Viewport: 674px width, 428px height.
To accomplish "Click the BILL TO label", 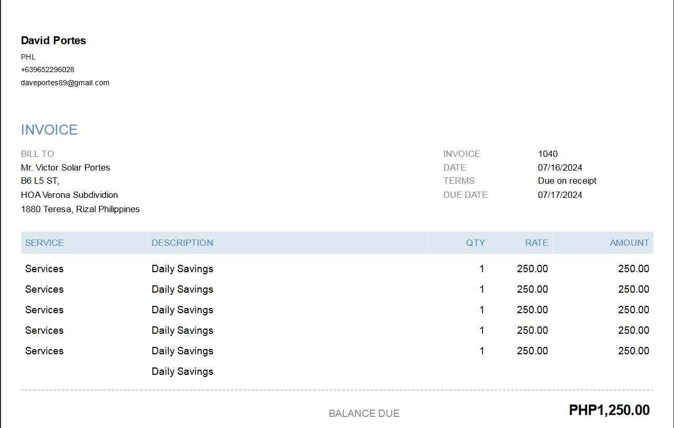I will (x=37, y=154).
